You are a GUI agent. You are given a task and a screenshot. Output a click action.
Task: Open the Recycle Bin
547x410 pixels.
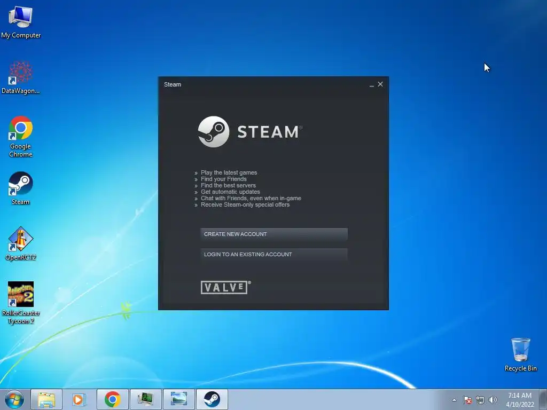[x=520, y=354]
